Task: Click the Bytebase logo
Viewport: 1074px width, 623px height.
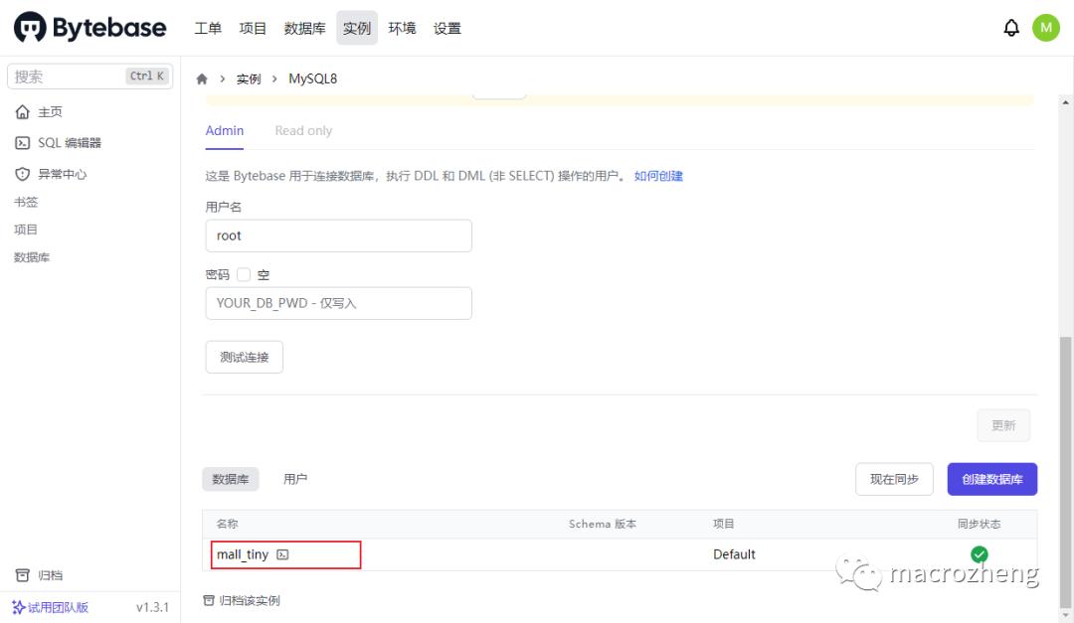Action: [x=89, y=28]
